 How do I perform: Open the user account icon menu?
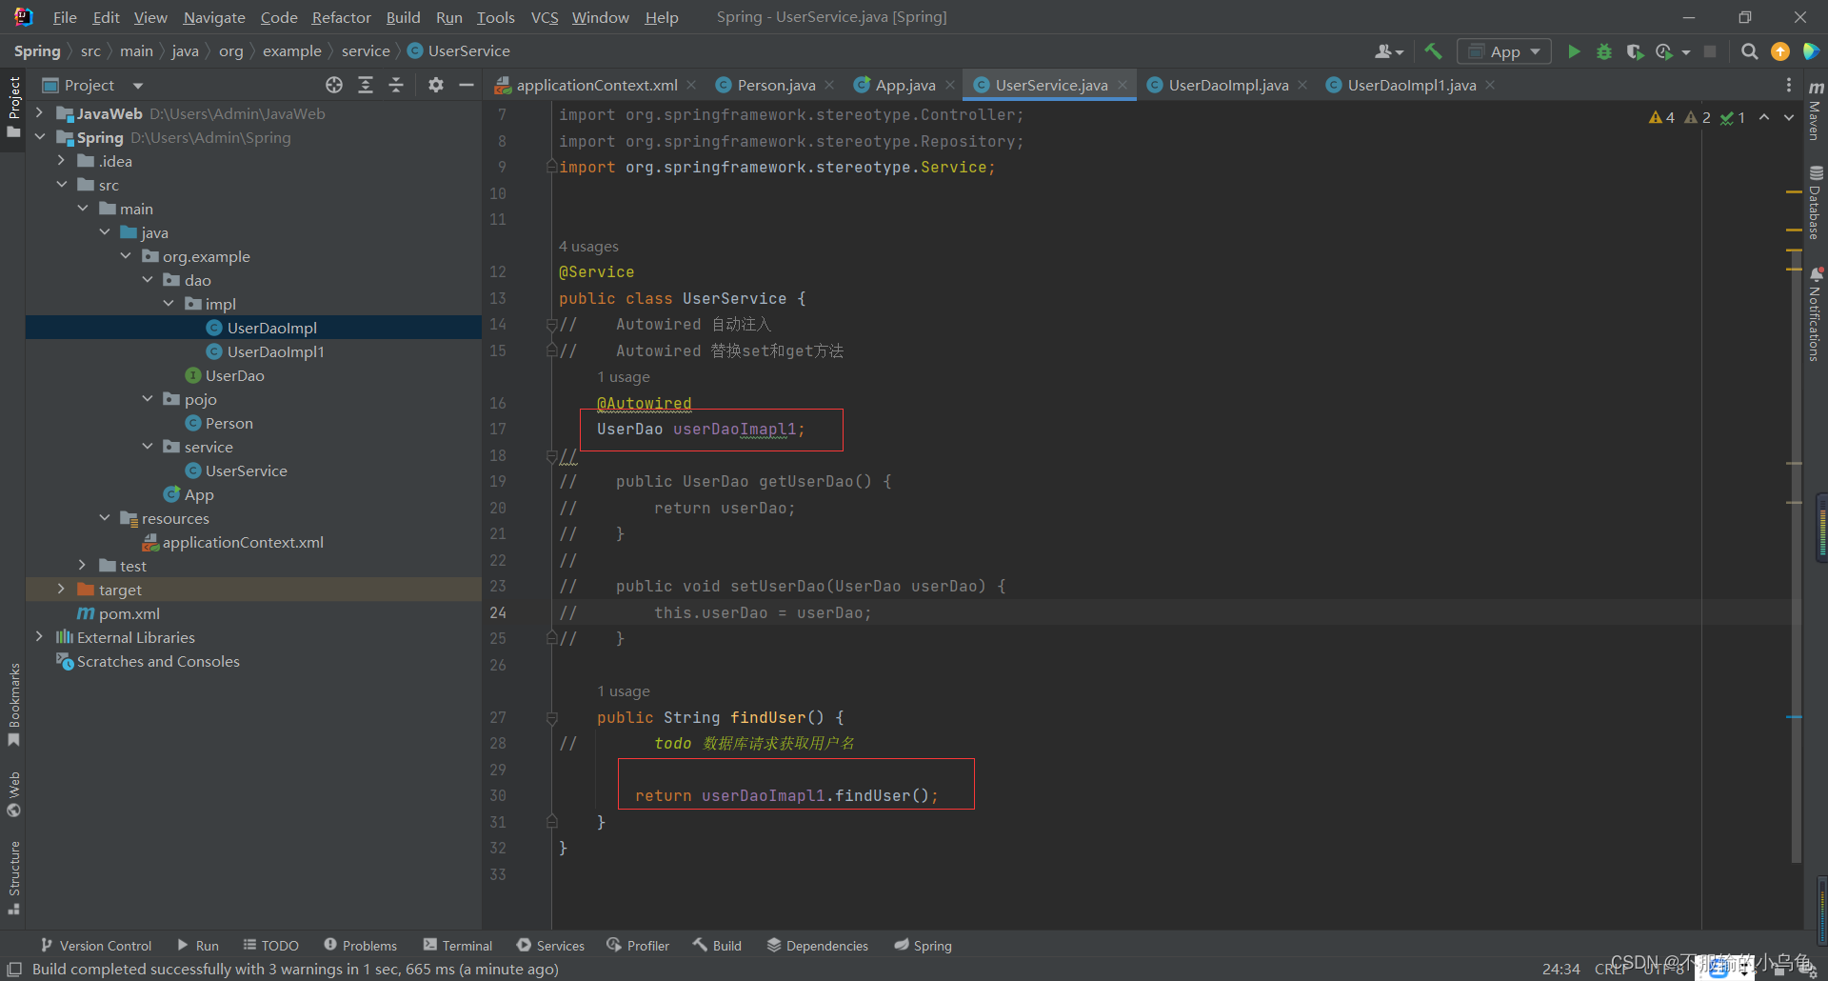click(1388, 51)
